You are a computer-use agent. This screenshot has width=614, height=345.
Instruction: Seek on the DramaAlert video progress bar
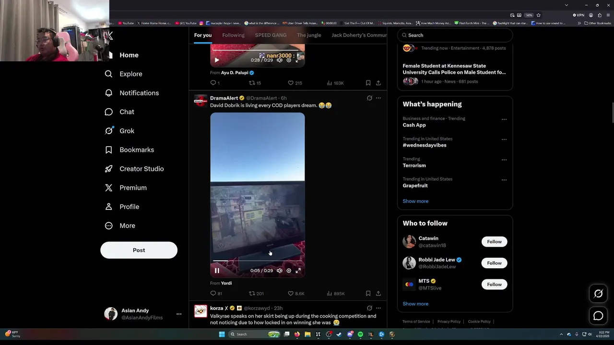pyautogui.click(x=257, y=261)
